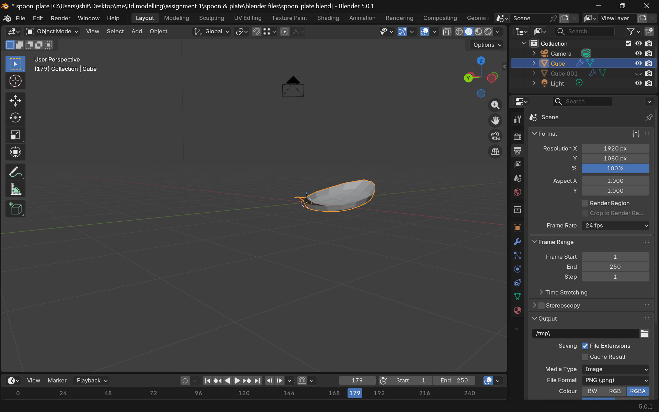Switch to the Sculpting workspace tab
This screenshot has width=659, height=412.
(x=212, y=18)
